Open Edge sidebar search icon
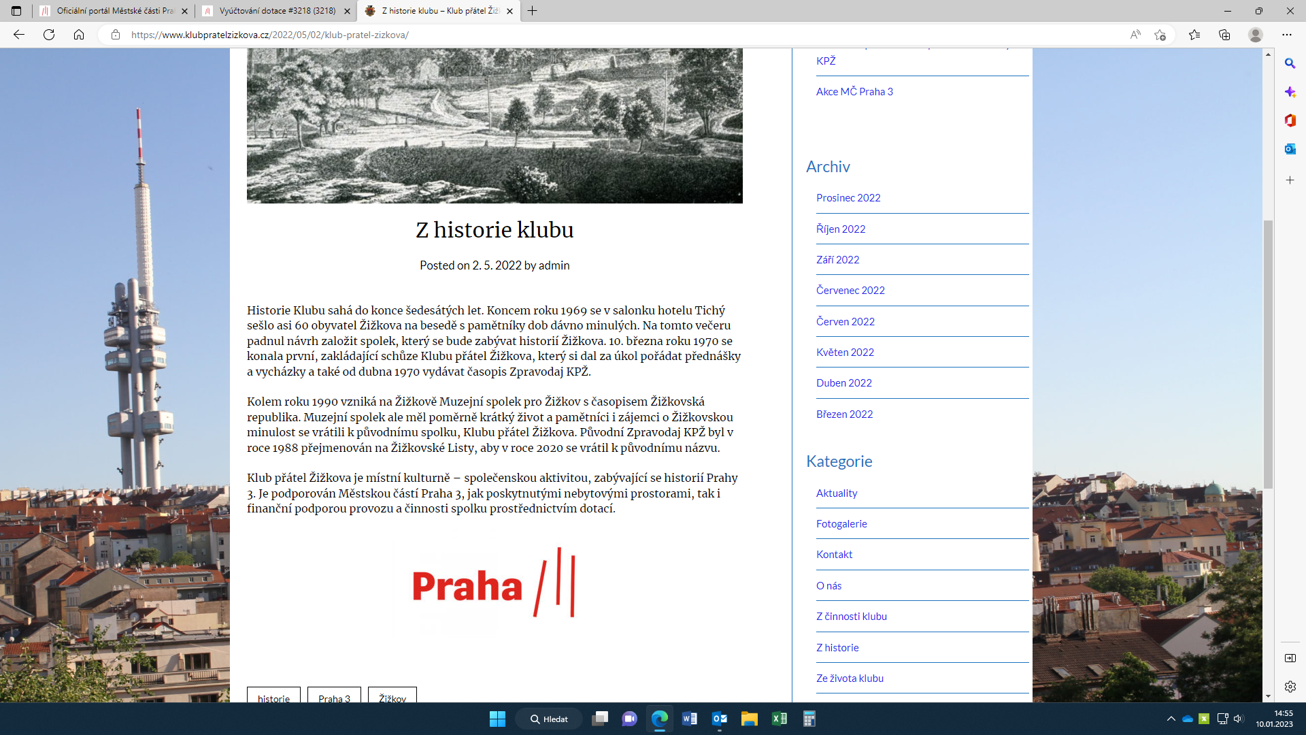This screenshot has width=1306, height=735. coord(1290,63)
